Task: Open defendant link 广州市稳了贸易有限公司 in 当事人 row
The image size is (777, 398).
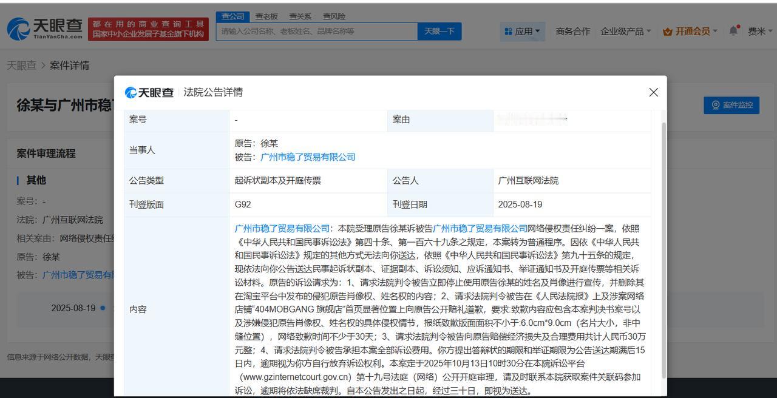Action: click(x=308, y=157)
